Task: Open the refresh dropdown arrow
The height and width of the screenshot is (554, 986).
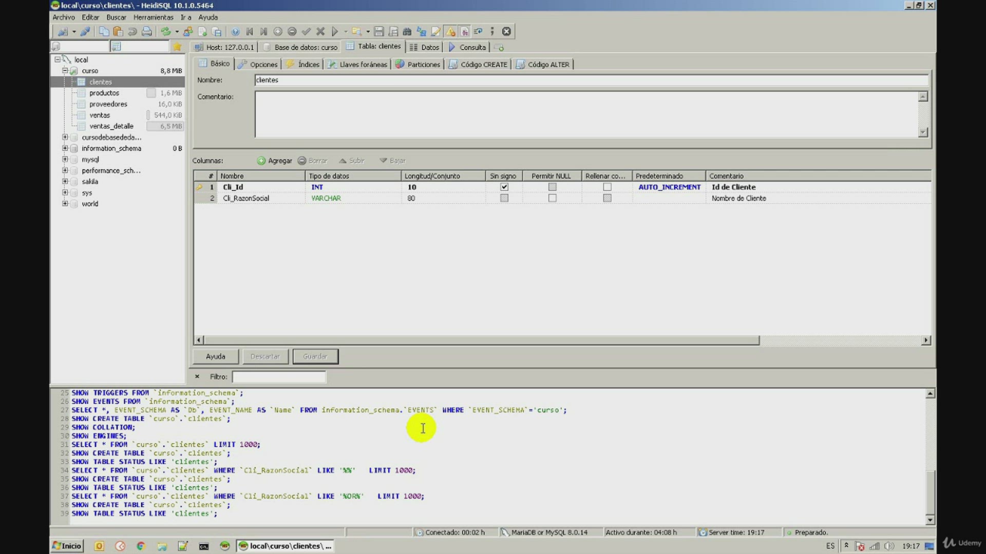Action: tap(177, 32)
